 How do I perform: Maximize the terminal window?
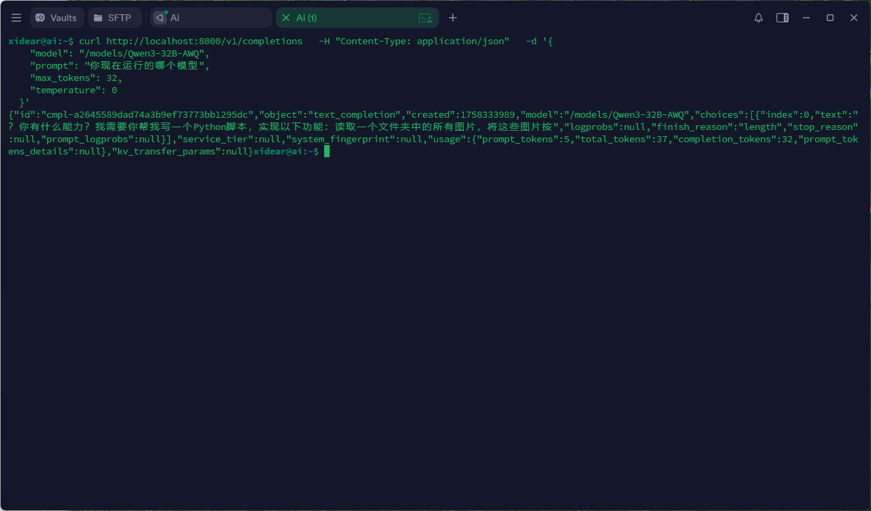click(x=830, y=18)
